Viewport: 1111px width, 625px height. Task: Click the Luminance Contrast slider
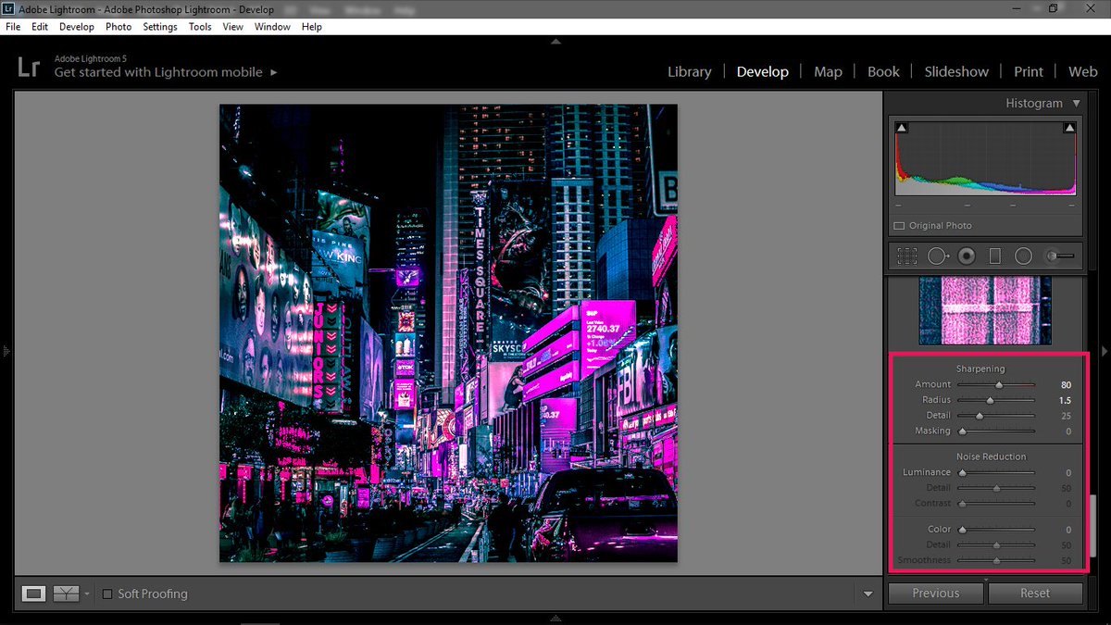996,504
